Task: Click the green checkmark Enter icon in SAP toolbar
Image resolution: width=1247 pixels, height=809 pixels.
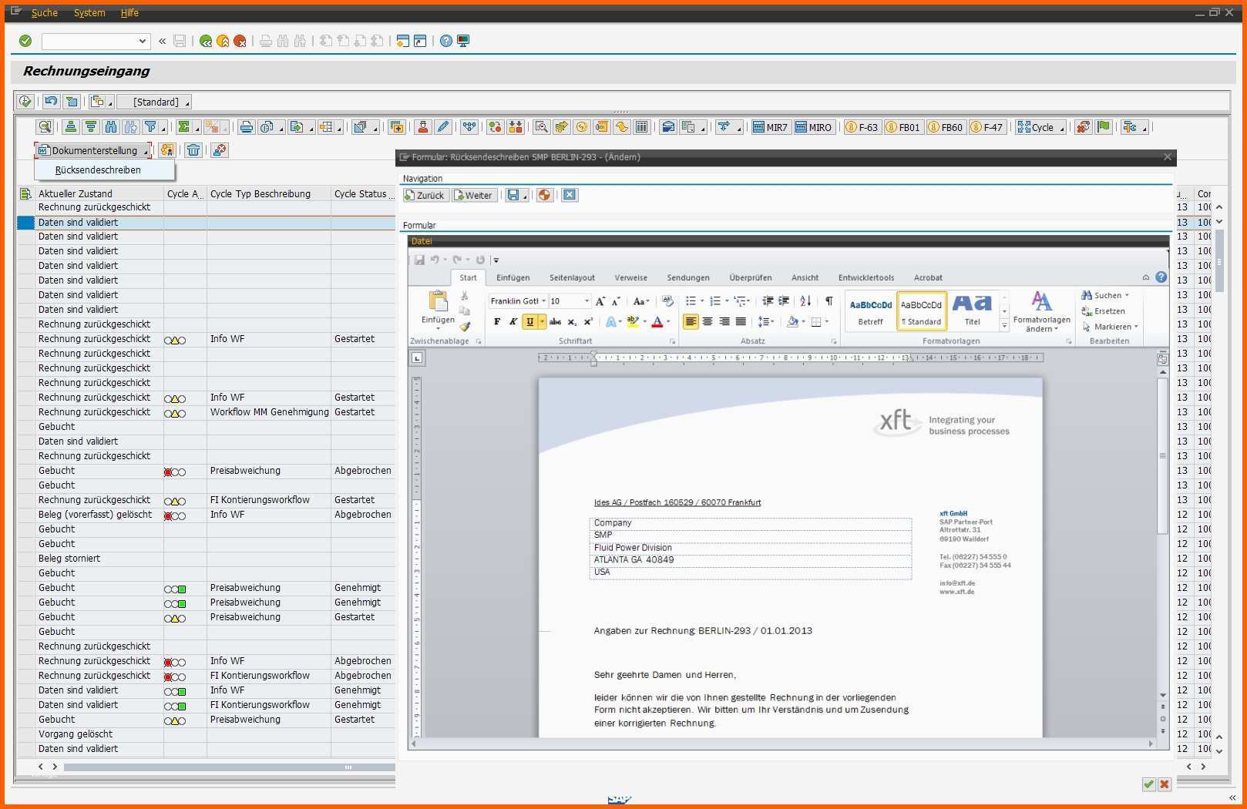Action: coord(25,41)
